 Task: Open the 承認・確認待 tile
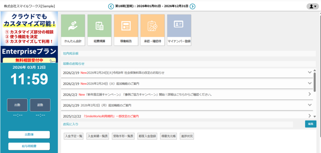(152, 30)
